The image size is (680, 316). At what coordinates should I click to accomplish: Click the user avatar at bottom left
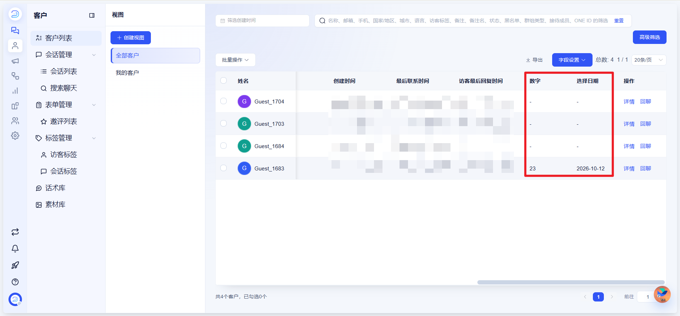pos(15,299)
